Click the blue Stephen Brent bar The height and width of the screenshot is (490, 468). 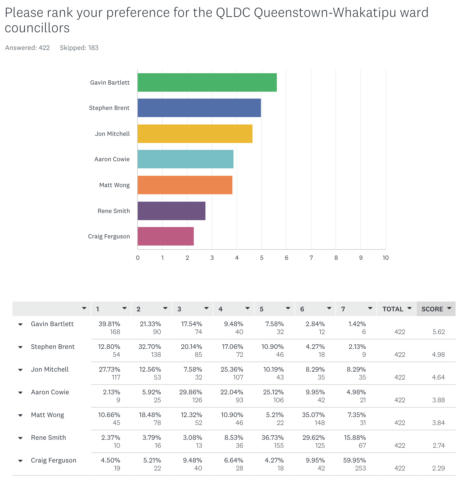click(199, 108)
